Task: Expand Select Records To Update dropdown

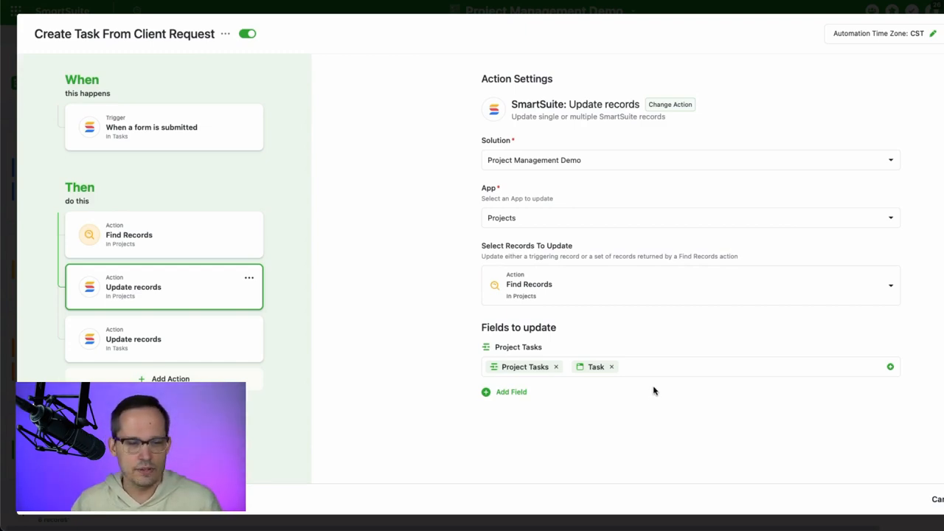Action: coord(690,285)
